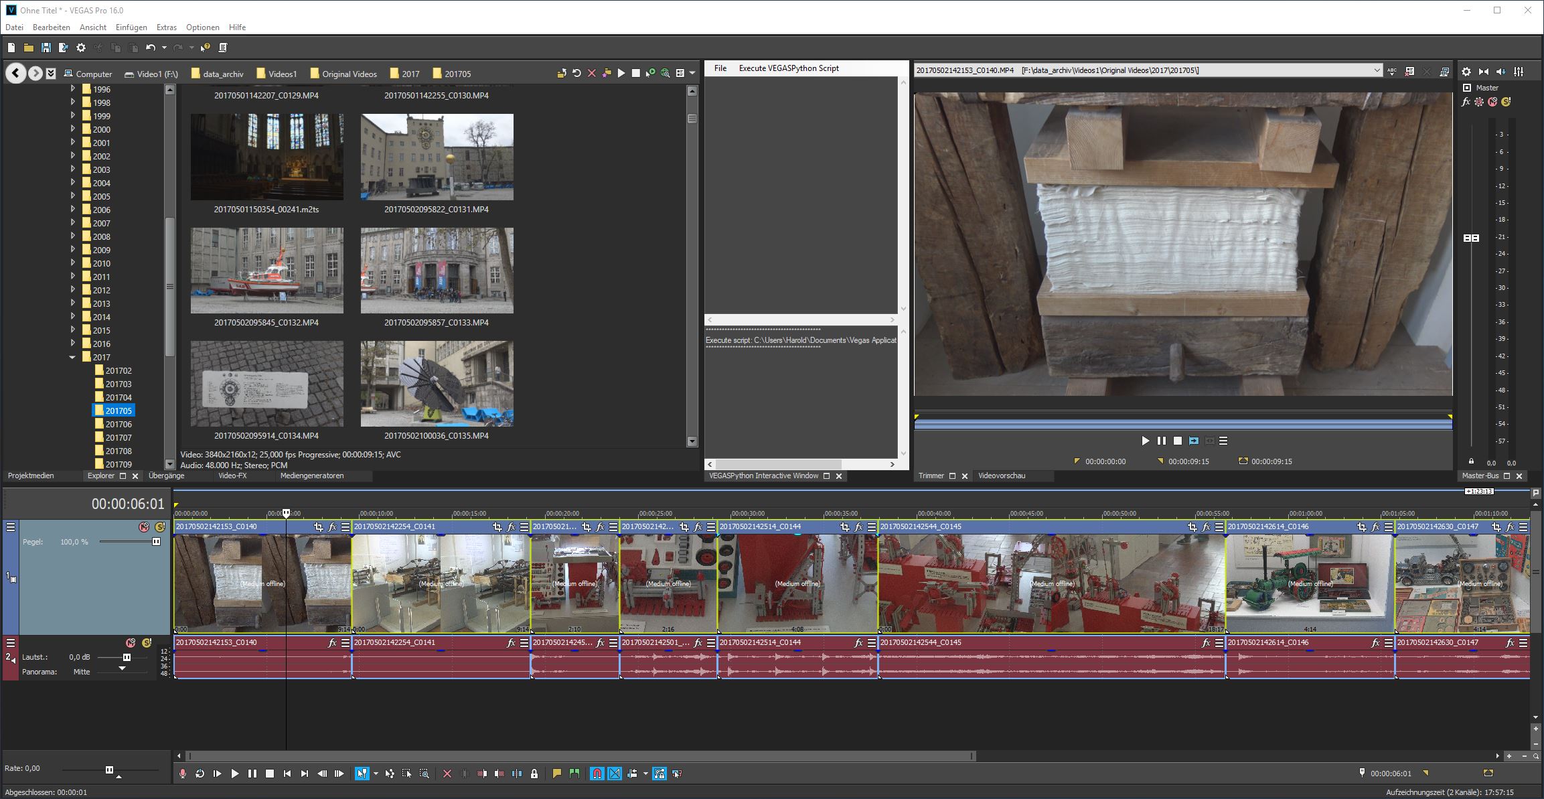Expand the 2016 folder in explorer tree

coord(73,344)
